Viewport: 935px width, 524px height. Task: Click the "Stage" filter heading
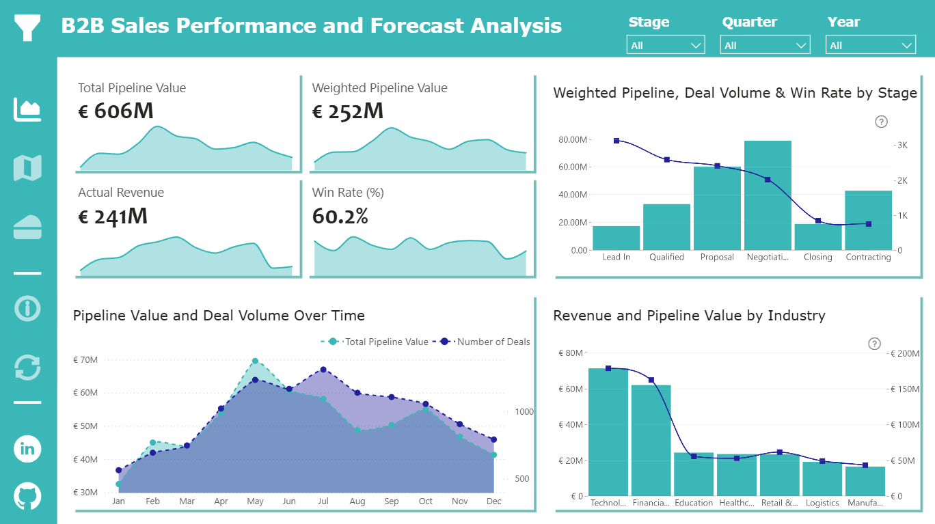pos(649,22)
